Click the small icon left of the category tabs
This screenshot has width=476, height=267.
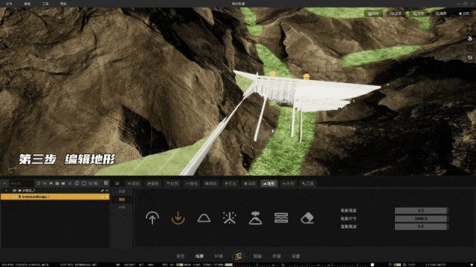coord(118,183)
